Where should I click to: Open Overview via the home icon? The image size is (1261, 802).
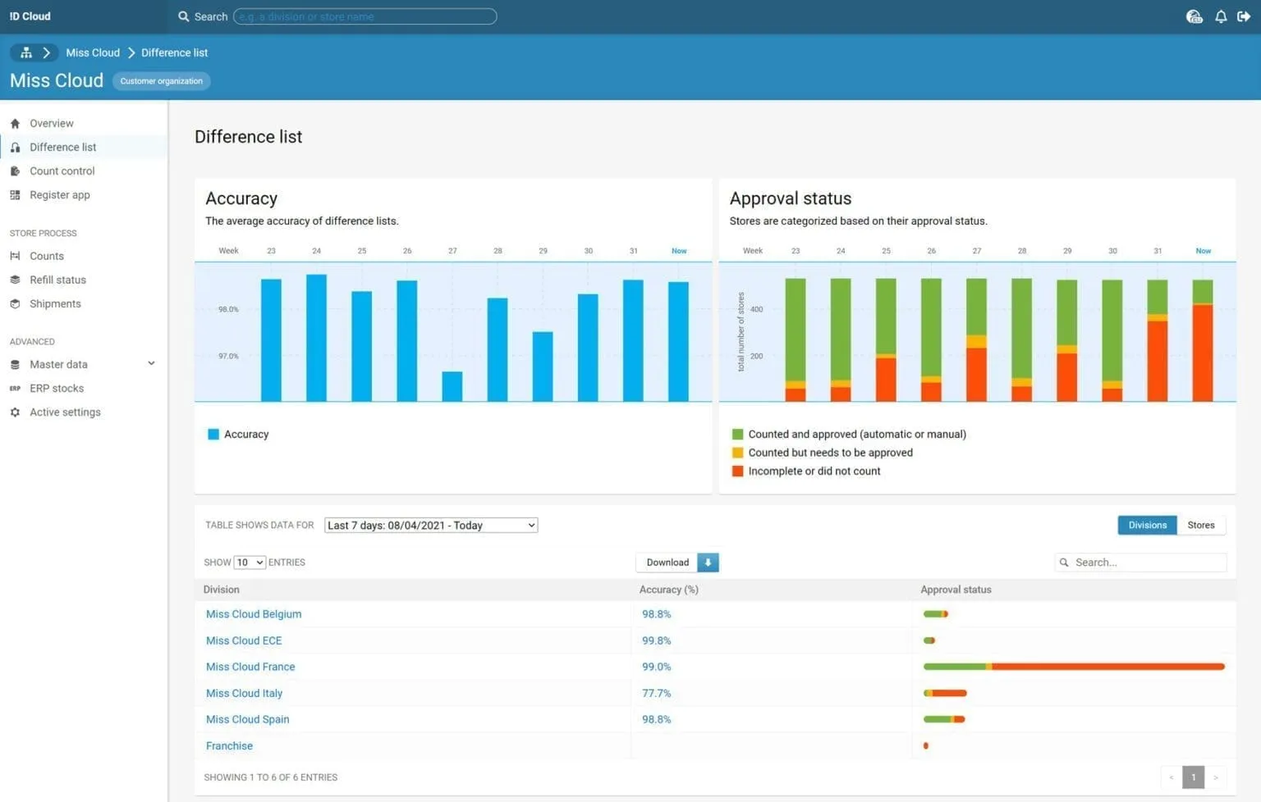[15, 124]
